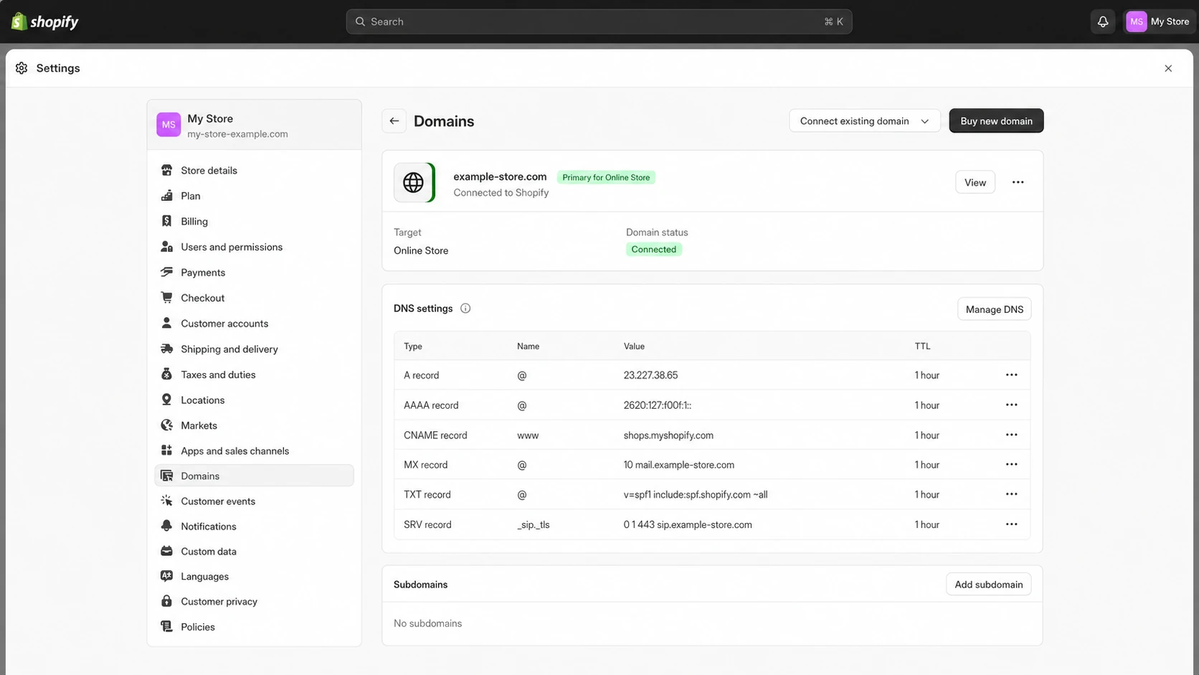Viewport: 1199px width, 675px height.
Task: Click the Customer accounts person icon
Action: pyautogui.click(x=166, y=323)
